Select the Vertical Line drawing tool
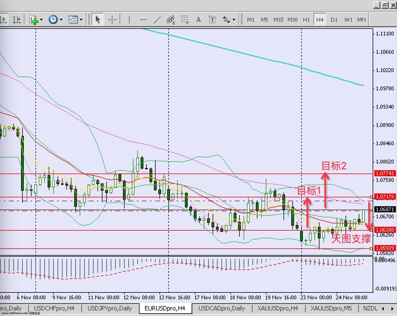The width and height of the screenshot is (397, 316). [129, 20]
